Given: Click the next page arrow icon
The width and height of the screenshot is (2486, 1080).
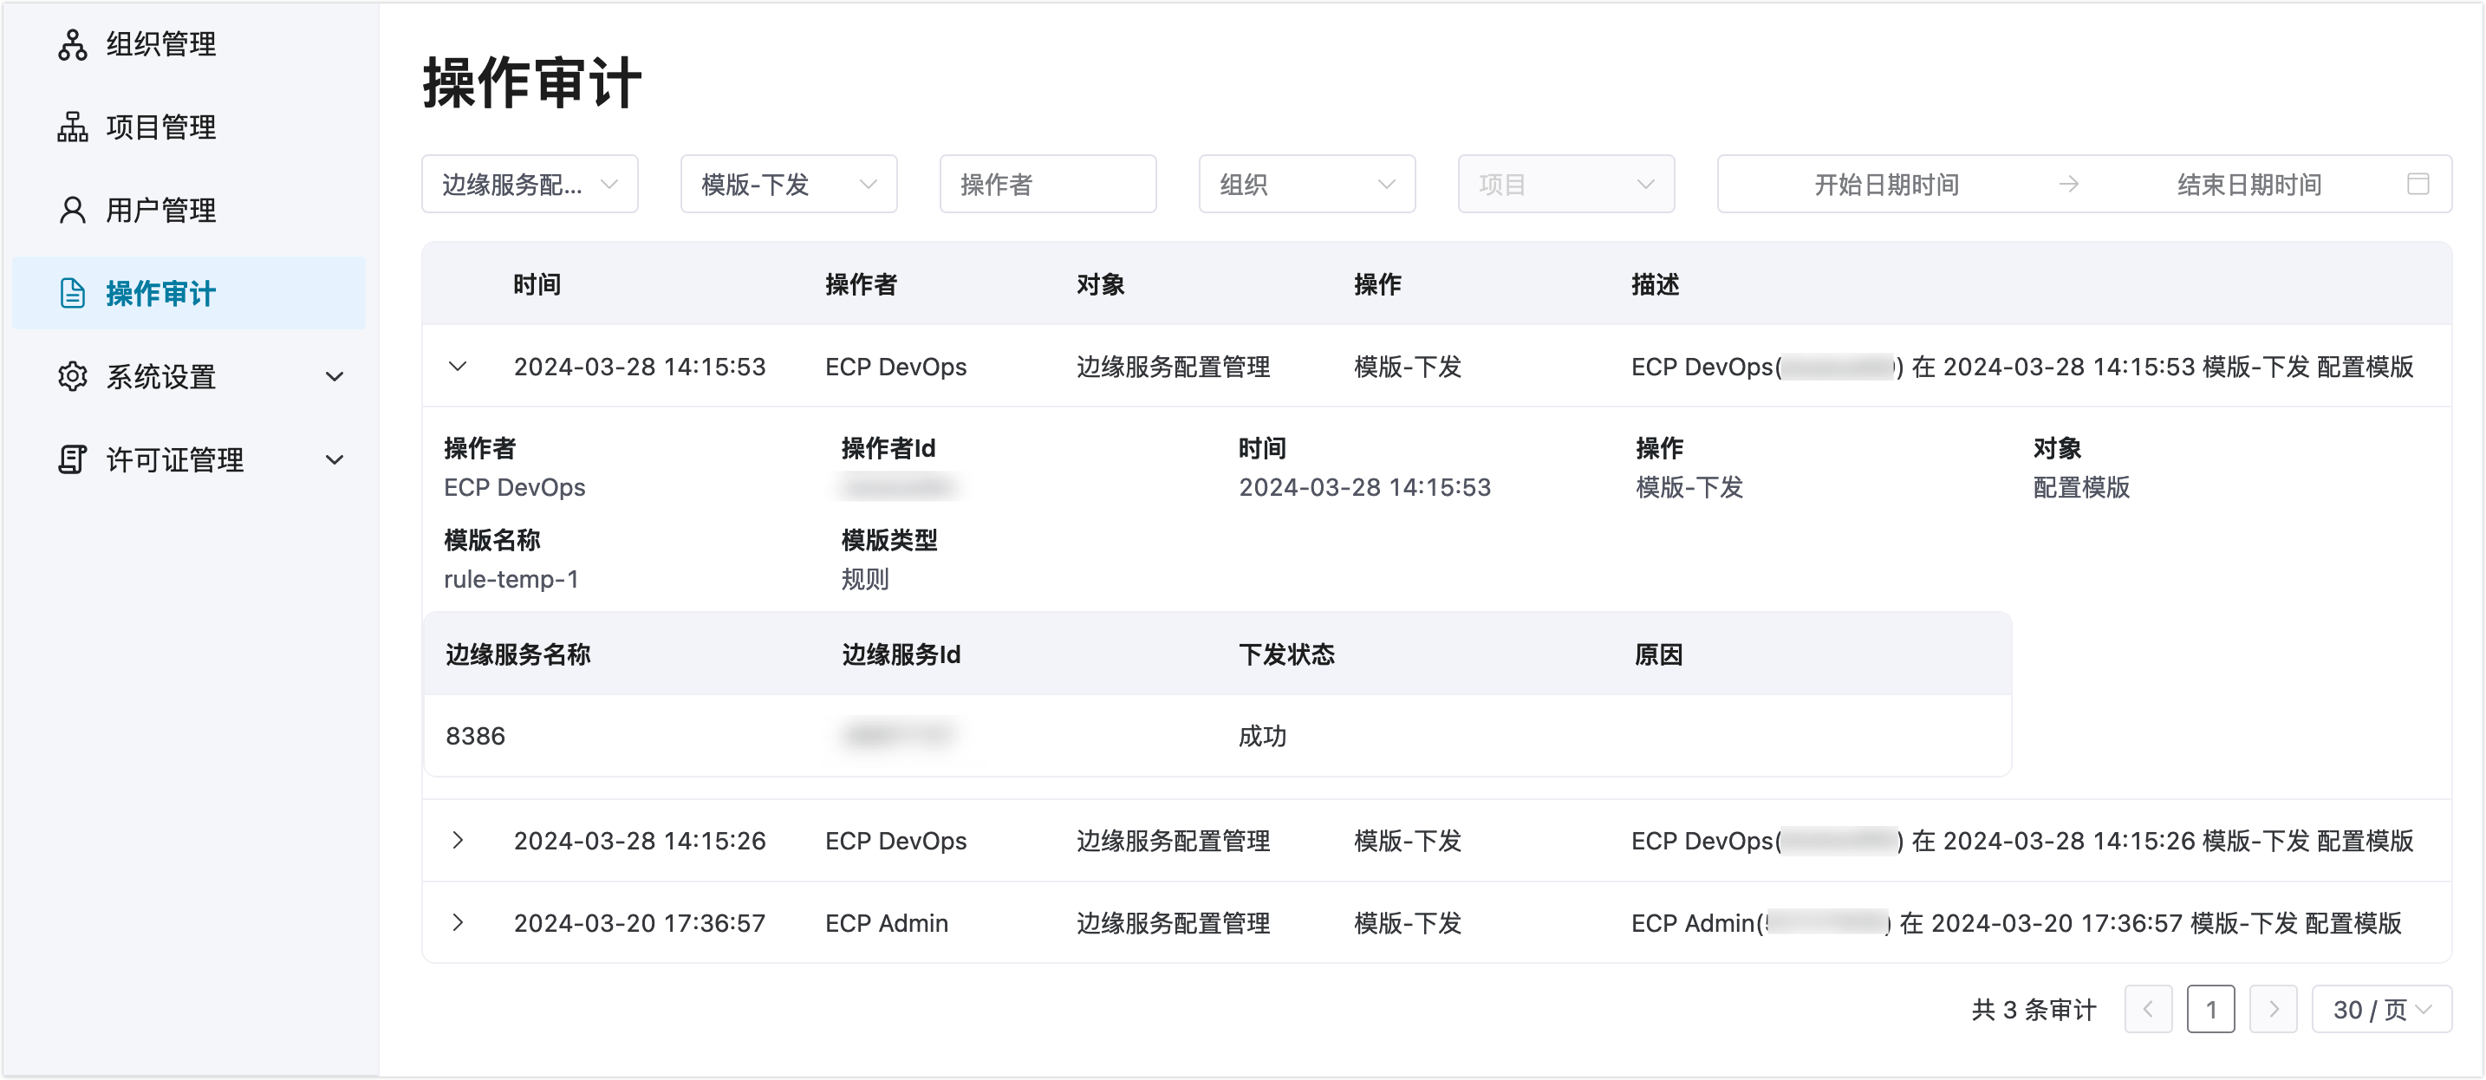Looking at the screenshot, I should point(2274,1009).
